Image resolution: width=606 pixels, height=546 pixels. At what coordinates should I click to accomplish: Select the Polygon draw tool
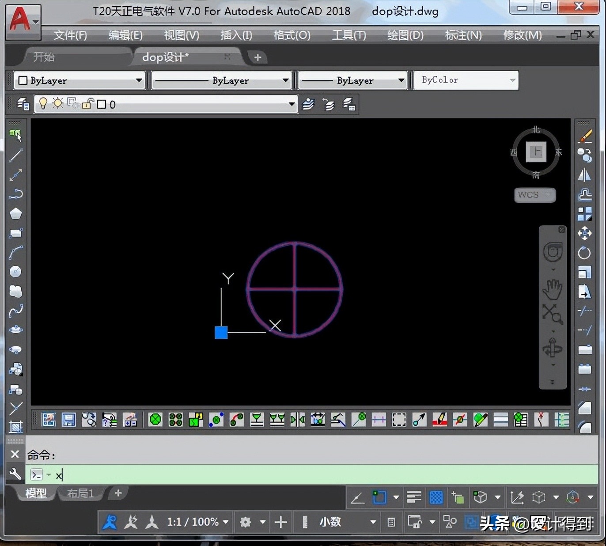pyautogui.click(x=16, y=214)
